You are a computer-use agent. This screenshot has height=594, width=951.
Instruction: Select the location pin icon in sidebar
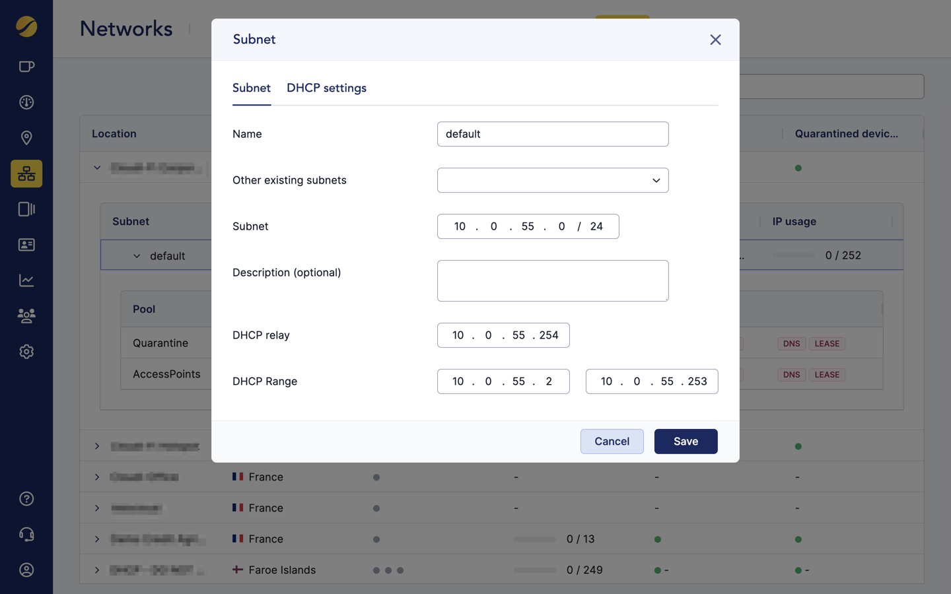(x=26, y=137)
